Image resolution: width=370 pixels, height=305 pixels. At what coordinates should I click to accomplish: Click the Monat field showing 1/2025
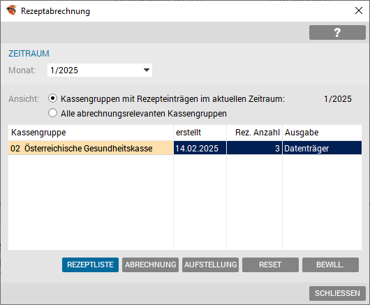(x=100, y=70)
